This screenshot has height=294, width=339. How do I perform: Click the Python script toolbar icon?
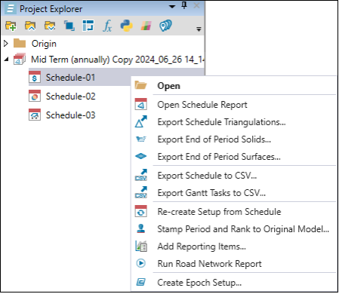(x=126, y=26)
